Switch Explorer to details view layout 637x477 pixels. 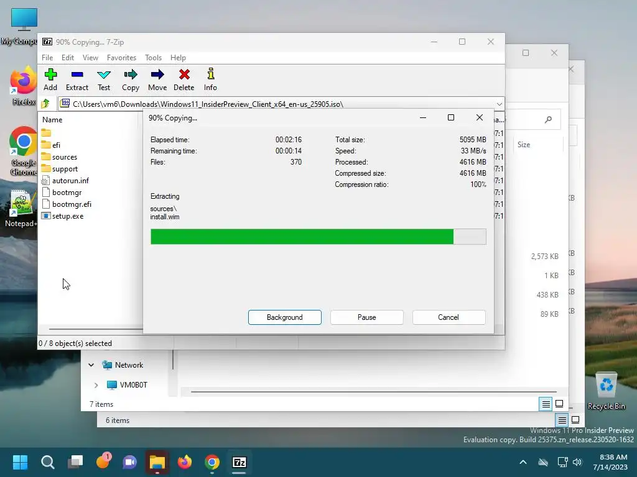tap(546, 404)
